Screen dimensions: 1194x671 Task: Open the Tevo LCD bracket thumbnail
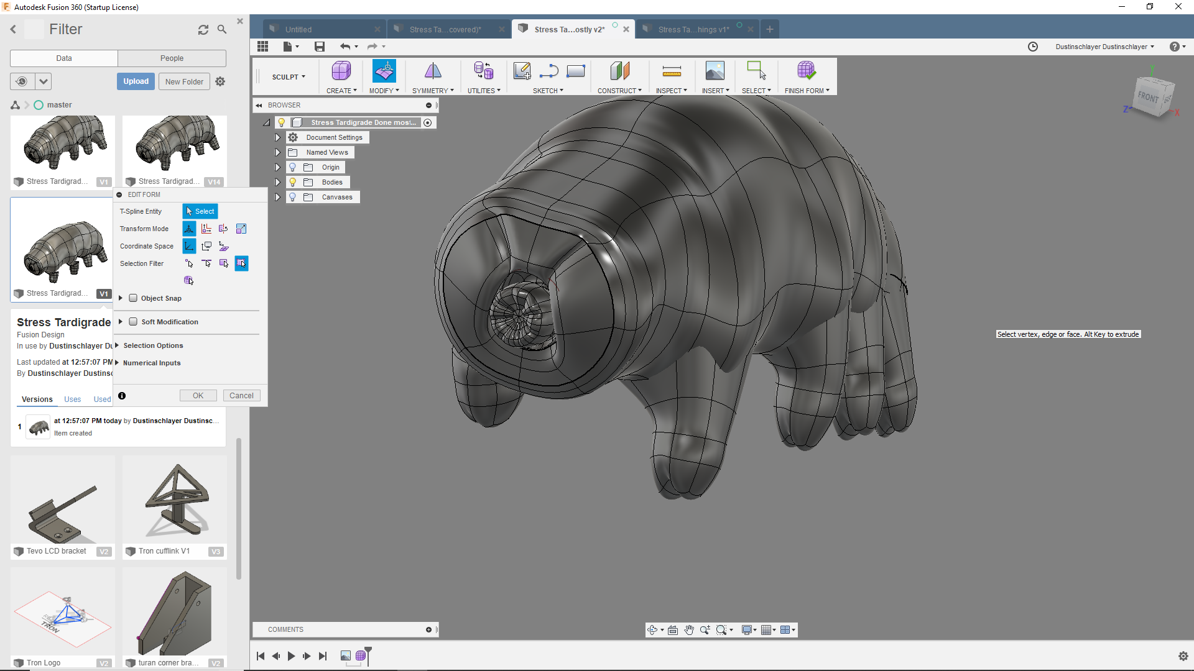click(x=63, y=500)
